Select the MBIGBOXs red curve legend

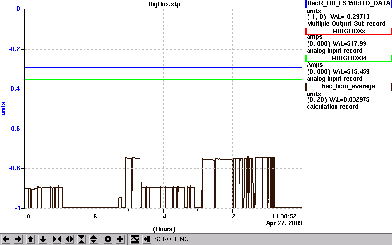pos(348,31)
